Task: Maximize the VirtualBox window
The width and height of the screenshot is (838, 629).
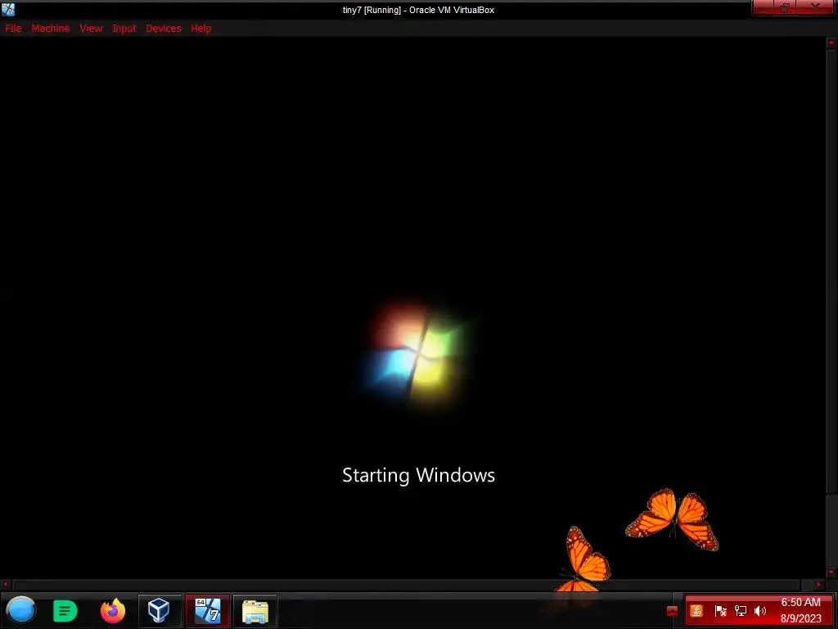Action: point(785,7)
